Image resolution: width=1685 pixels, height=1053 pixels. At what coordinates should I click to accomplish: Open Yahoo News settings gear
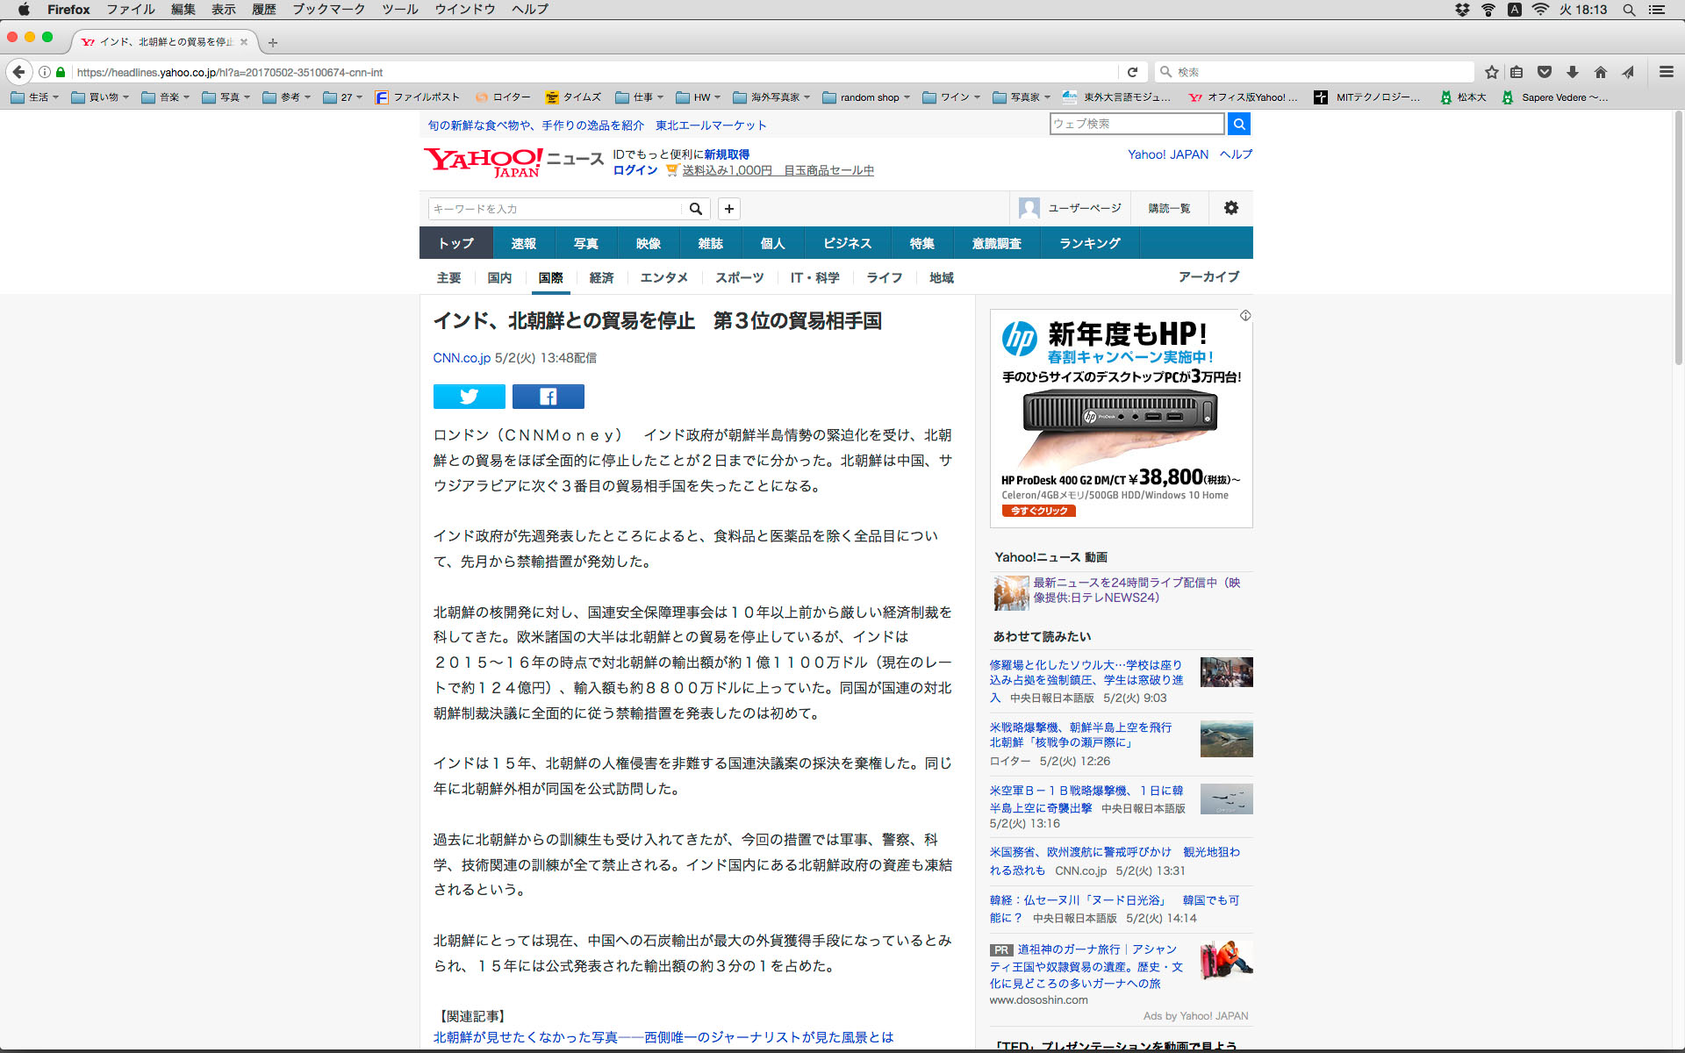point(1230,208)
